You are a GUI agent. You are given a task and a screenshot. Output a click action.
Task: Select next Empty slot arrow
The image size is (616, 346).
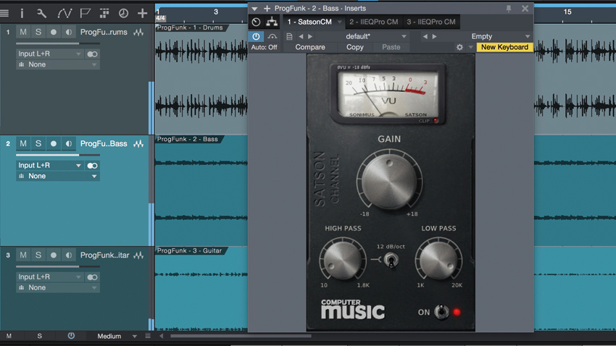point(435,36)
